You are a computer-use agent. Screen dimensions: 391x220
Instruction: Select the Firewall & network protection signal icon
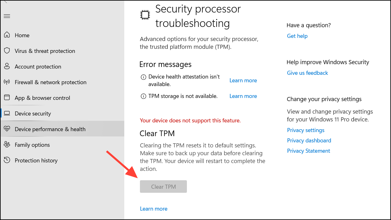[7, 82]
